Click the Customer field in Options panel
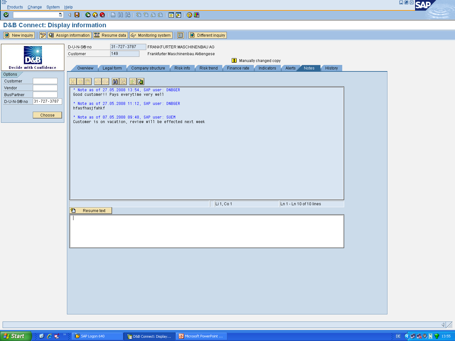 tap(45, 81)
